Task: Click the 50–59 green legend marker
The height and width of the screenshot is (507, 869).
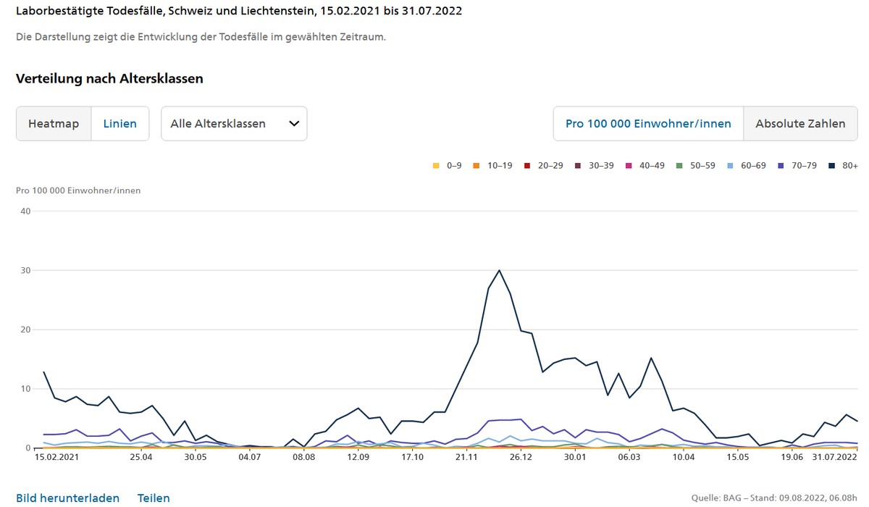Action: point(679,166)
